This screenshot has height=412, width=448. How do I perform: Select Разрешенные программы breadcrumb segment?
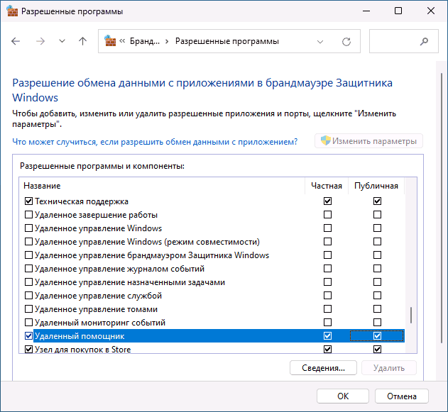(x=227, y=41)
